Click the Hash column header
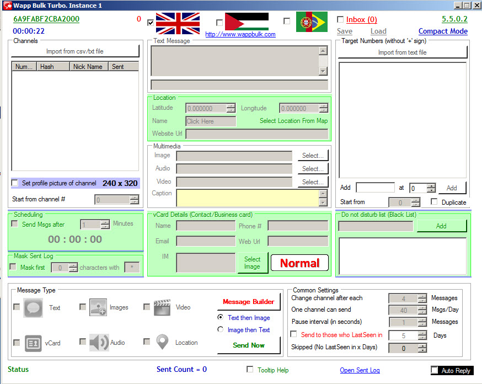The height and width of the screenshot is (384, 482). point(53,66)
